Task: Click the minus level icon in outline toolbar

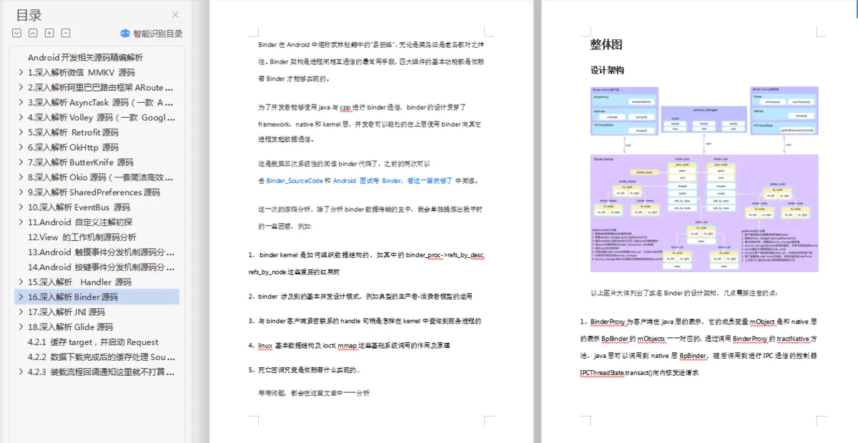Action: pyautogui.click(x=66, y=33)
